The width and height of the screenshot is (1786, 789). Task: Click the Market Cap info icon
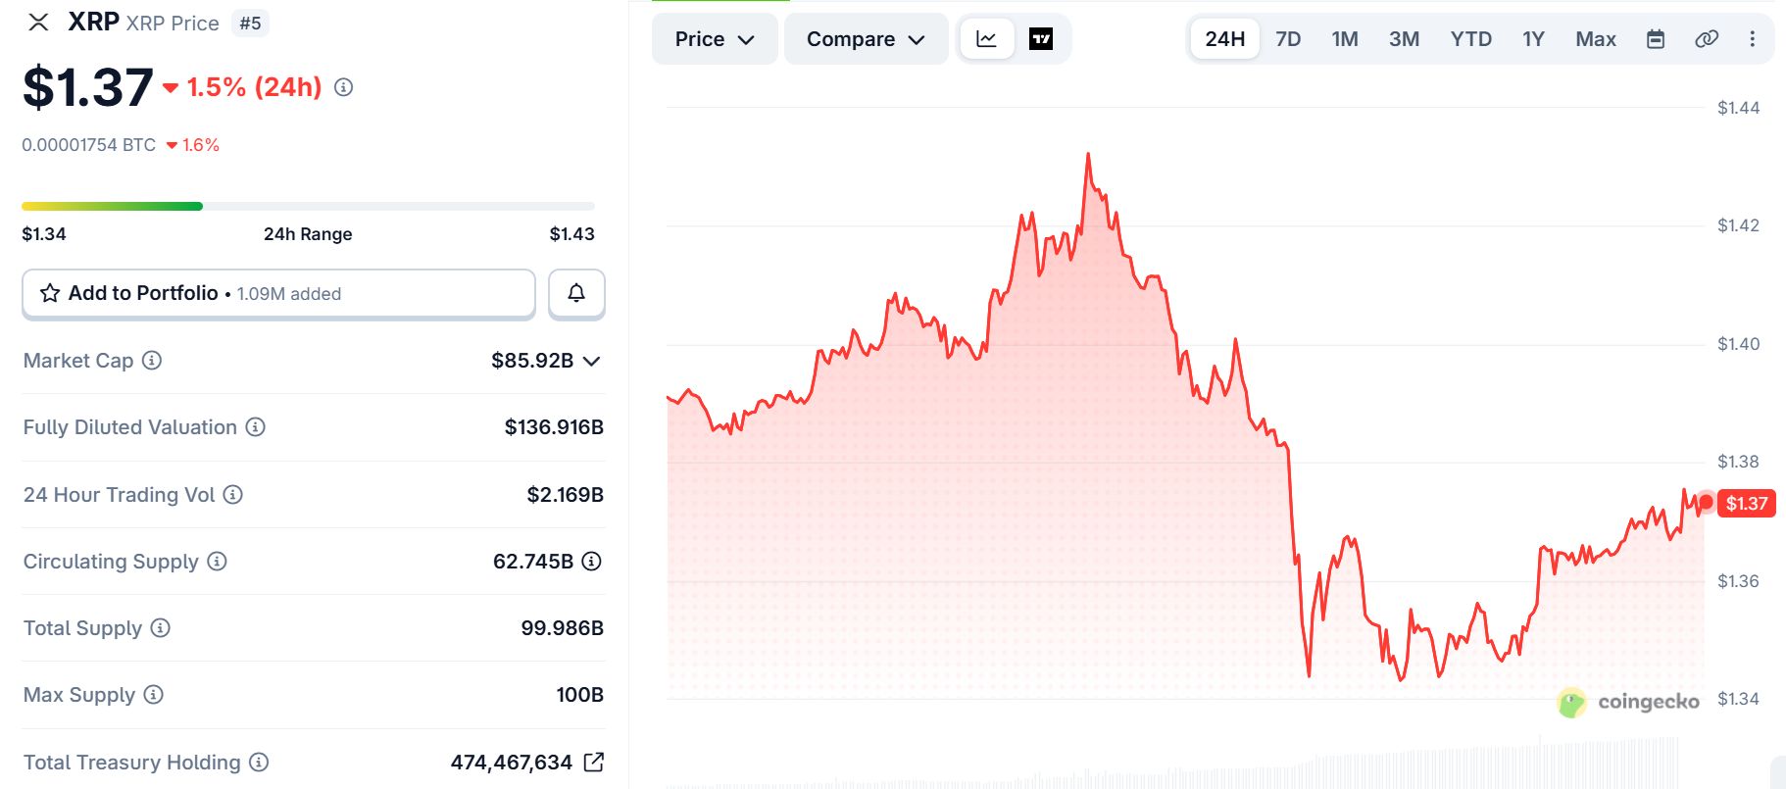coord(152,360)
